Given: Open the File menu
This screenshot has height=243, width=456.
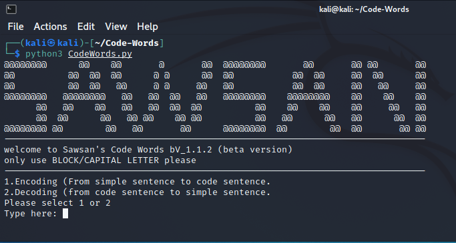Looking at the screenshot, I should click(x=16, y=27).
